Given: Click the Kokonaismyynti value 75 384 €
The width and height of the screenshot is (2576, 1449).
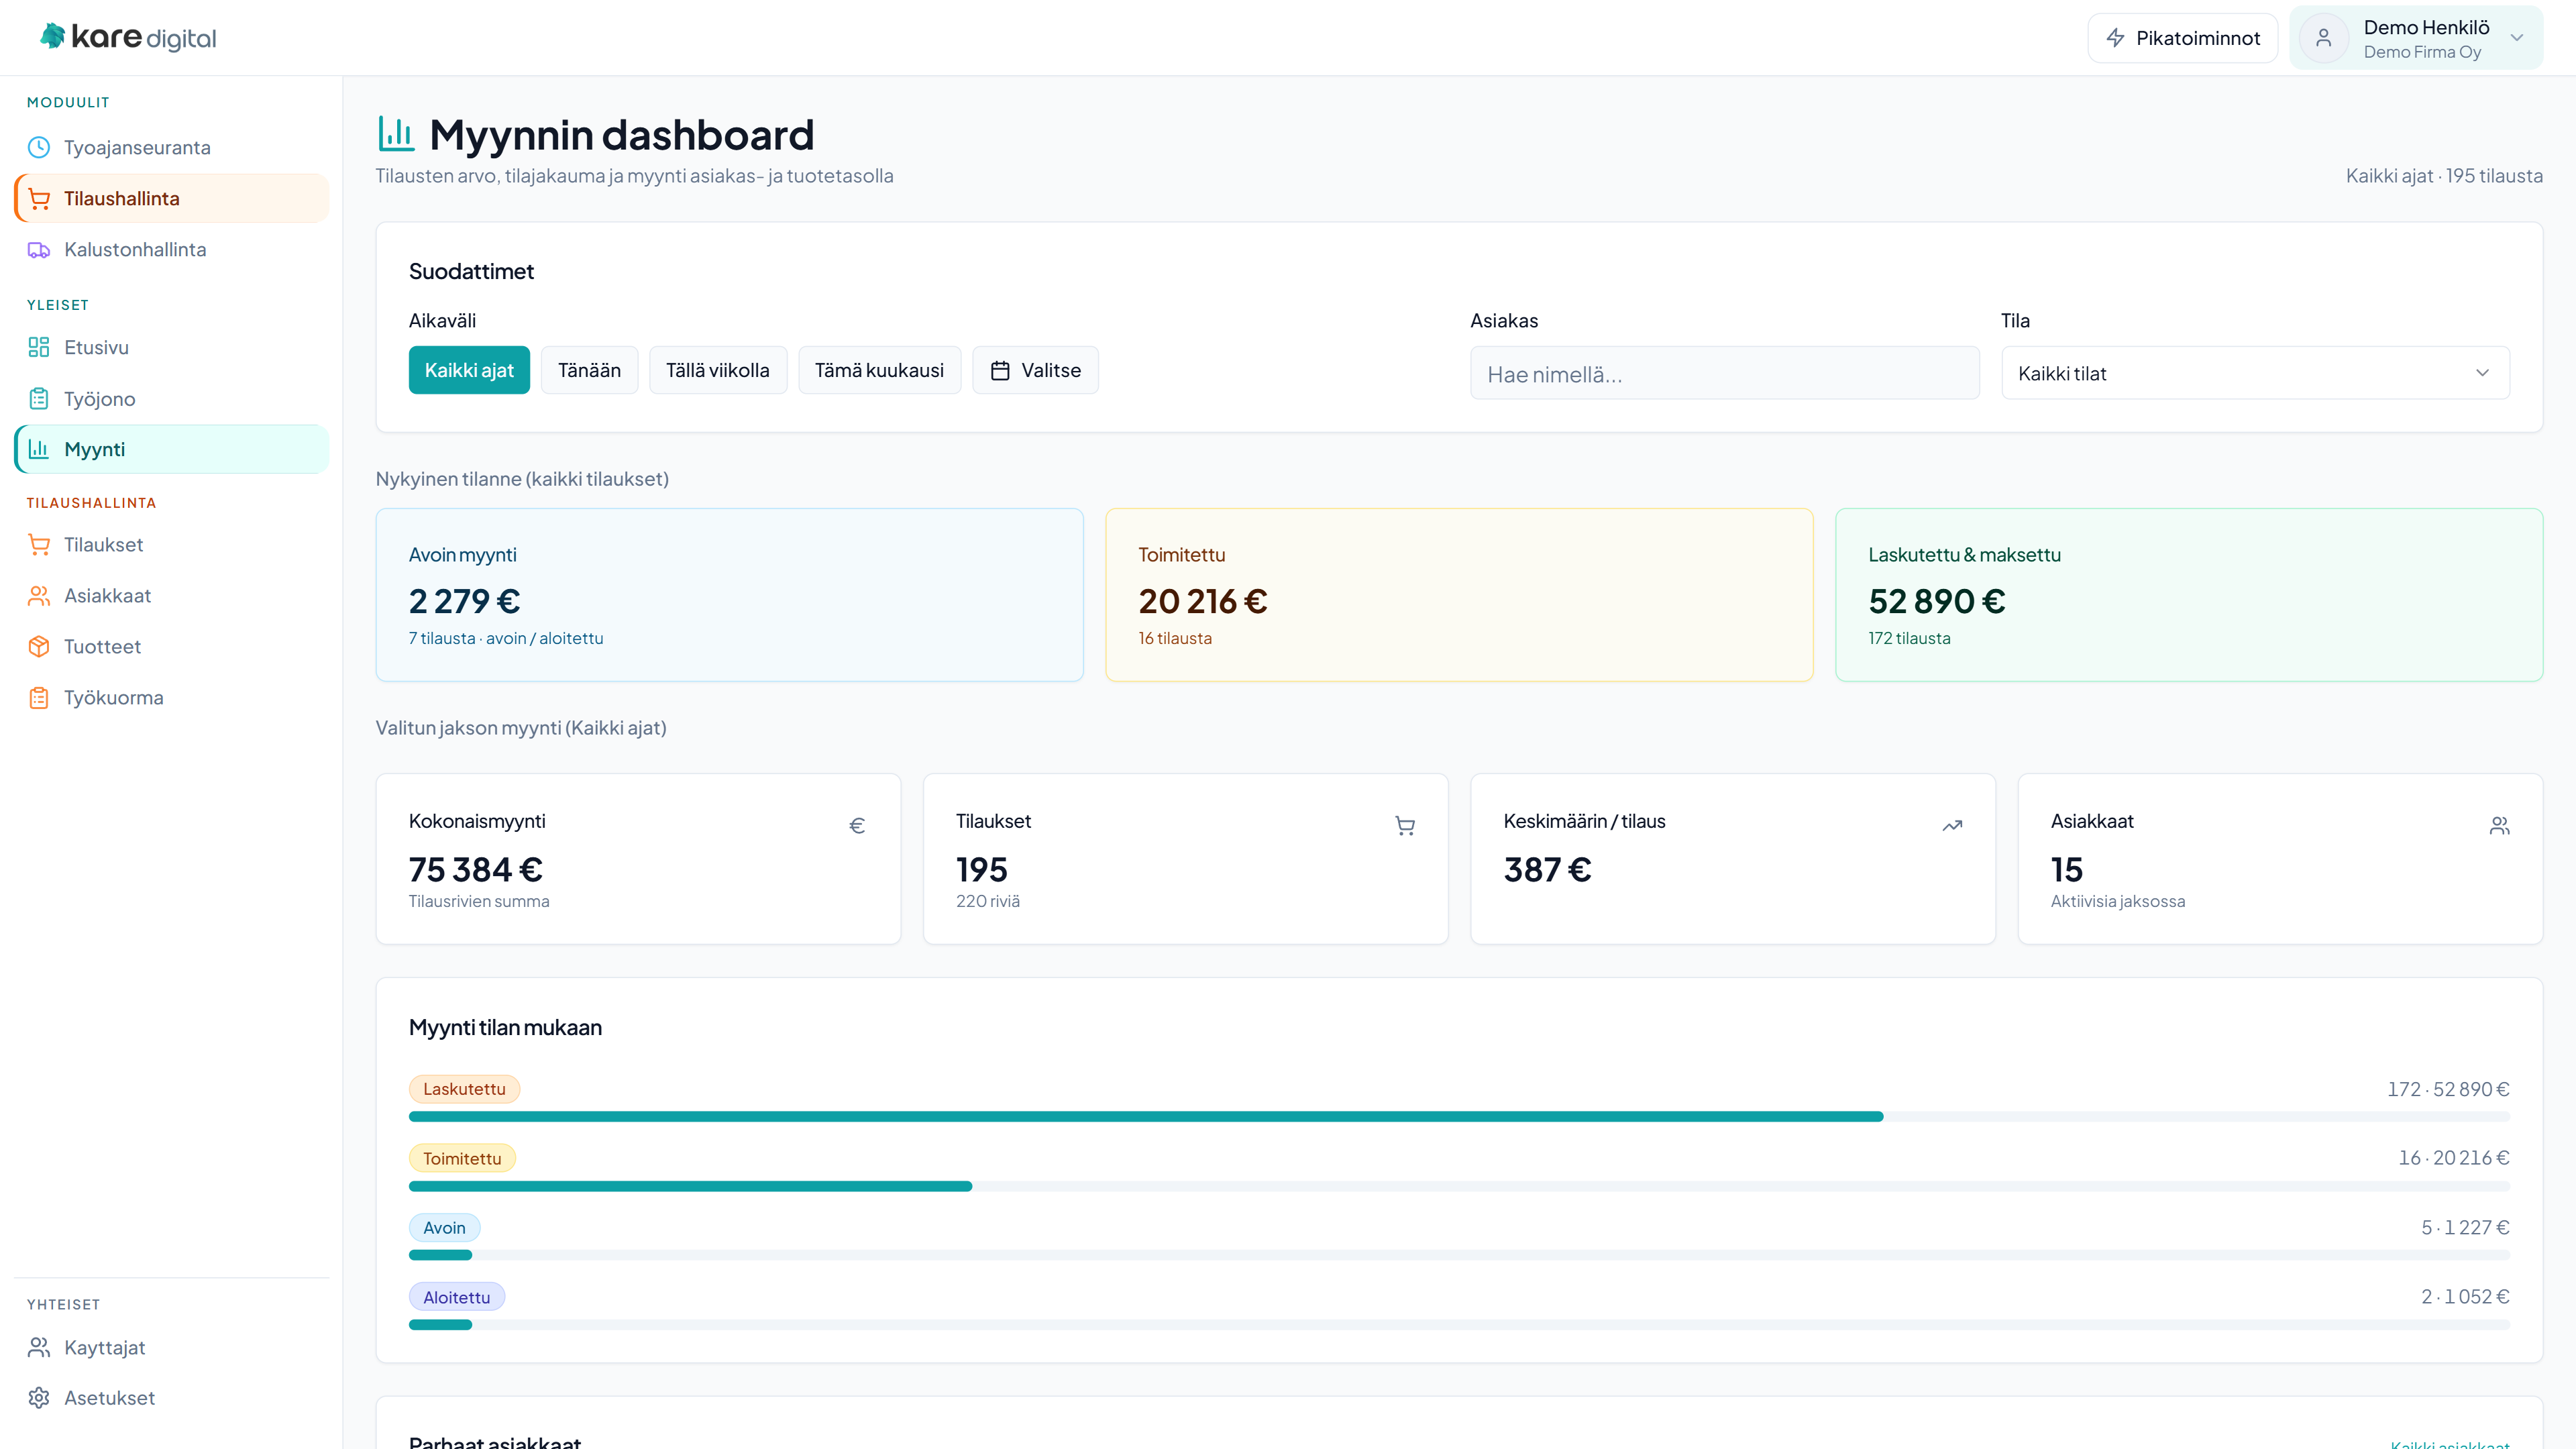Looking at the screenshot, I should [476, 870].
